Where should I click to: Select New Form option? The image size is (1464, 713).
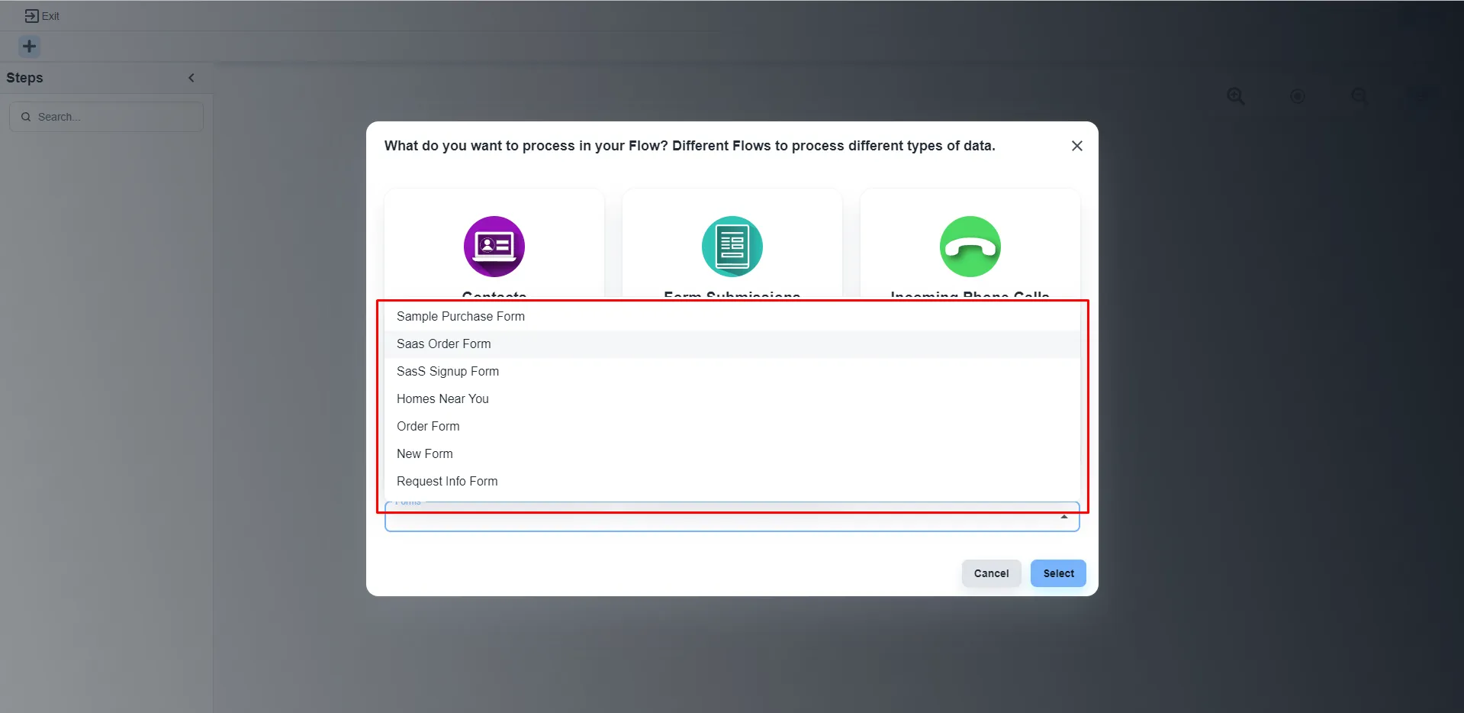coord(732,453)
